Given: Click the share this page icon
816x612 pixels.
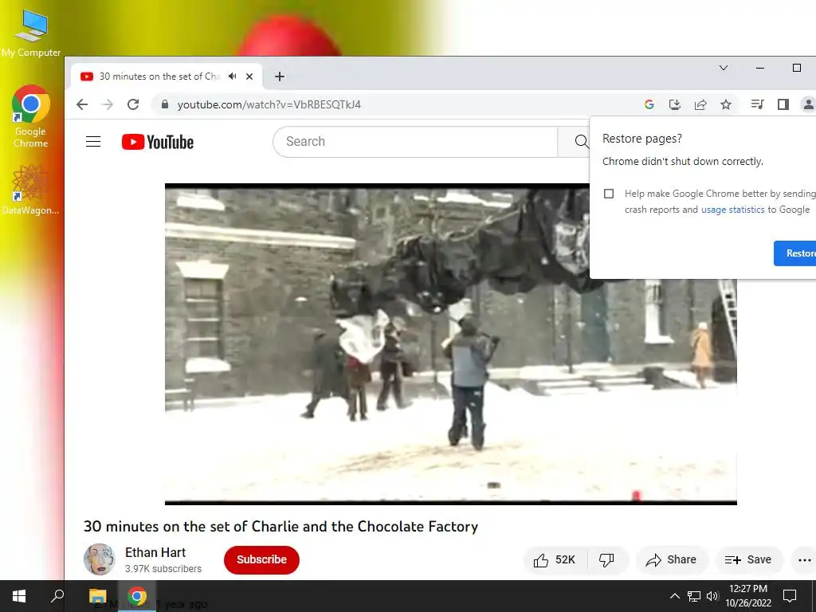Looking at the screenshot, I should (x=700, y=104).
